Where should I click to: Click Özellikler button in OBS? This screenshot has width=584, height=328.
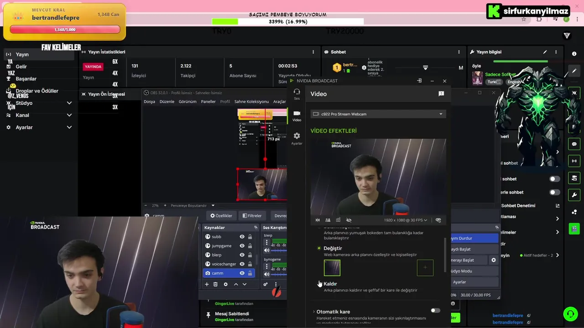point(221,215)
